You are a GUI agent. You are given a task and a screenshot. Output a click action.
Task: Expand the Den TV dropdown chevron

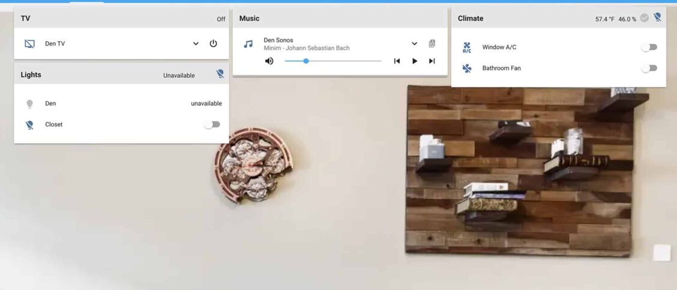[x=196, y=44]
